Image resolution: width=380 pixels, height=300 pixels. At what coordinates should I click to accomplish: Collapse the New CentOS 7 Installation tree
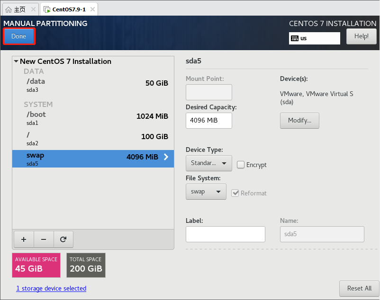pyautogui.click(x=16, y=62)
